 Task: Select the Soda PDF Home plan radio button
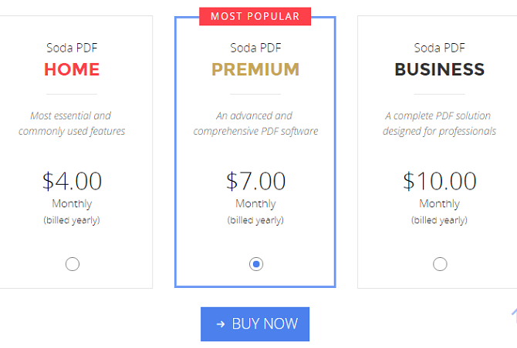pyautogui.click(x=73, y=264)
